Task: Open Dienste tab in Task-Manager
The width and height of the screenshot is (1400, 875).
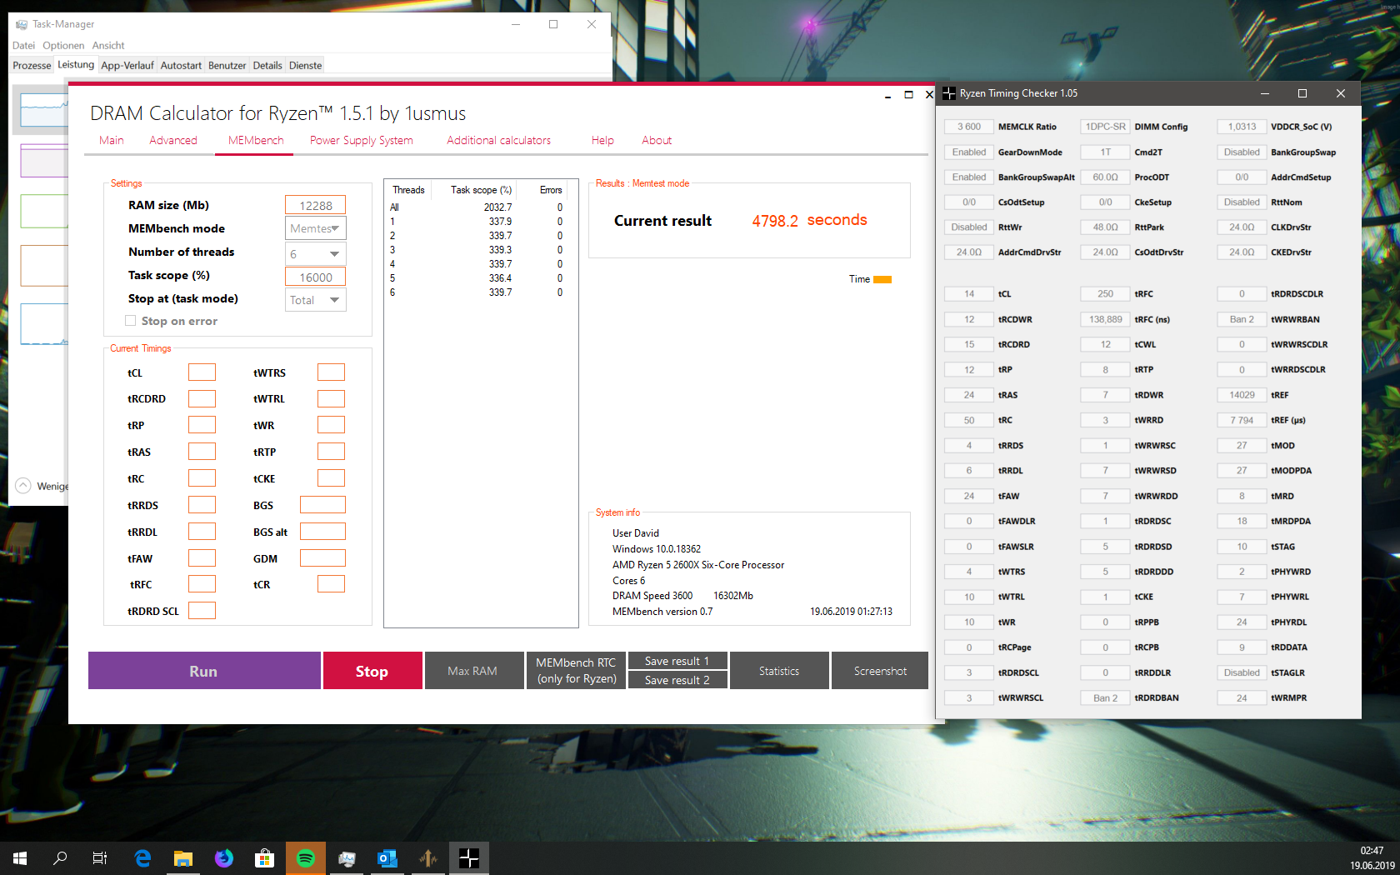Action: (306, 66)
